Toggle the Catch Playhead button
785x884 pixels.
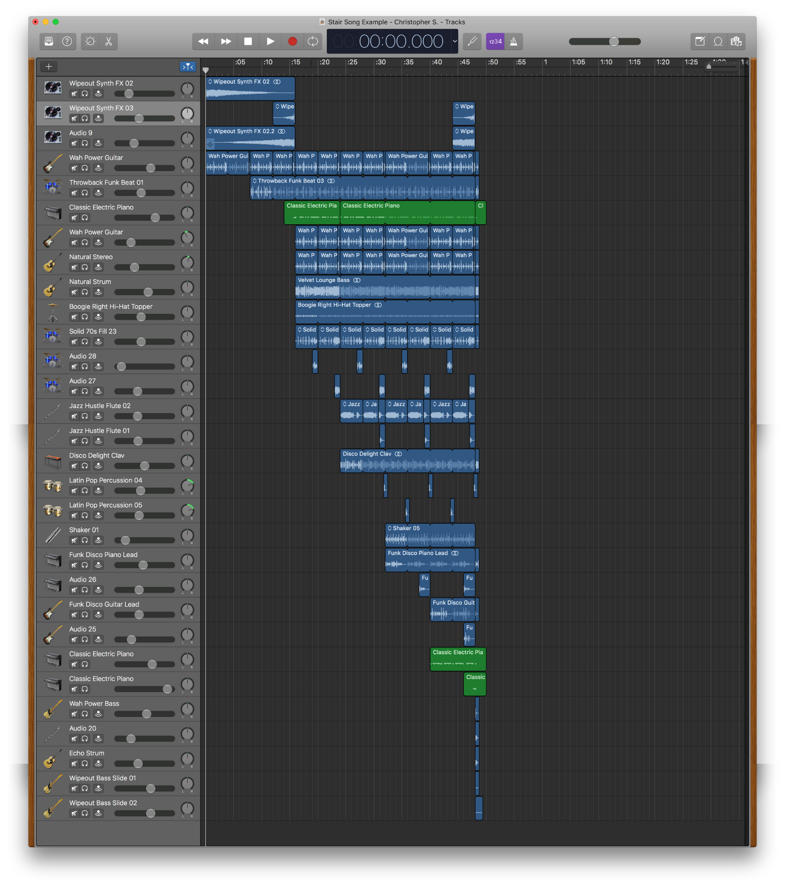point(187,67)
